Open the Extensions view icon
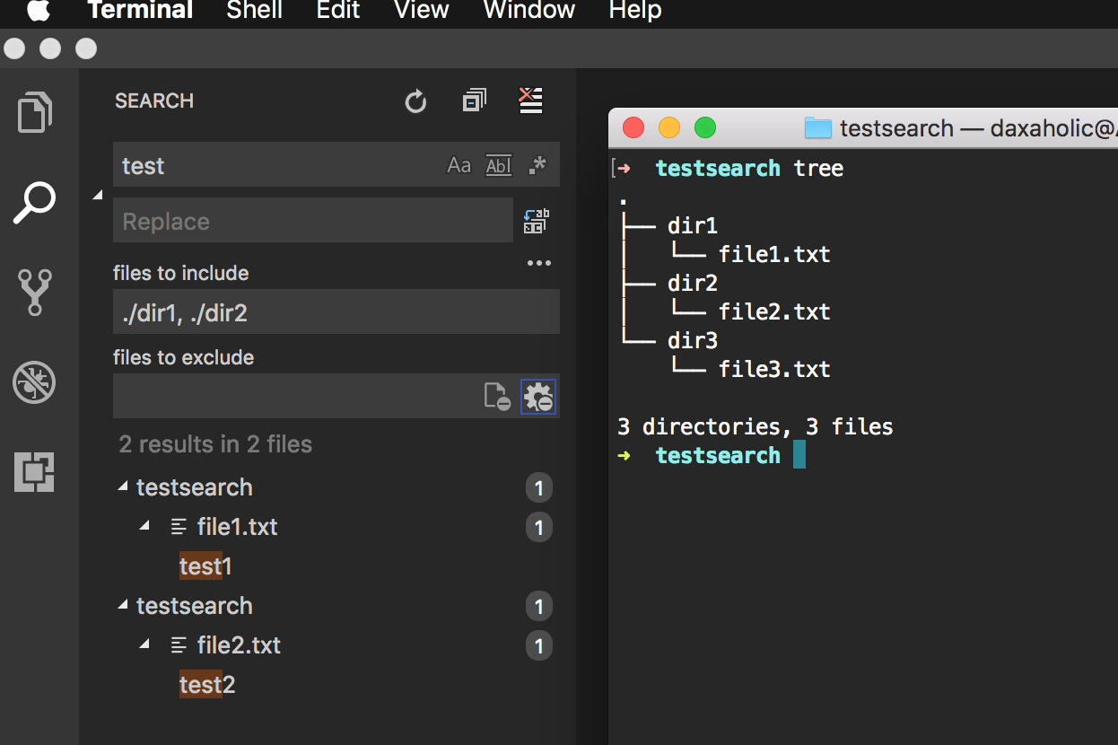Screen dimensions: 1118x745 pos(35,472)
